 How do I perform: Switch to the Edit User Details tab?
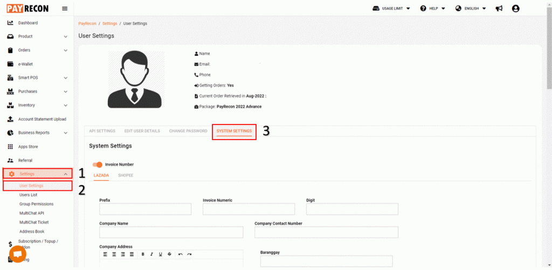tap(142, 131)
